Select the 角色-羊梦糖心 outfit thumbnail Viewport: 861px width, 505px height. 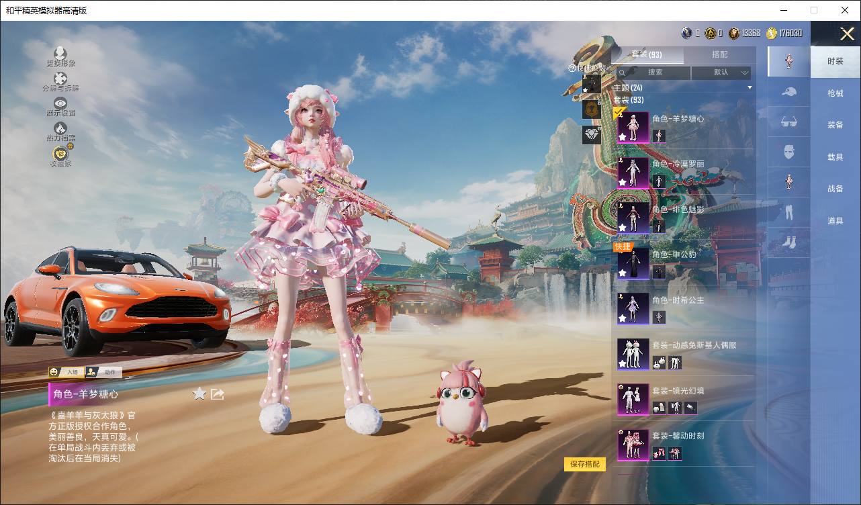point(633,128)
